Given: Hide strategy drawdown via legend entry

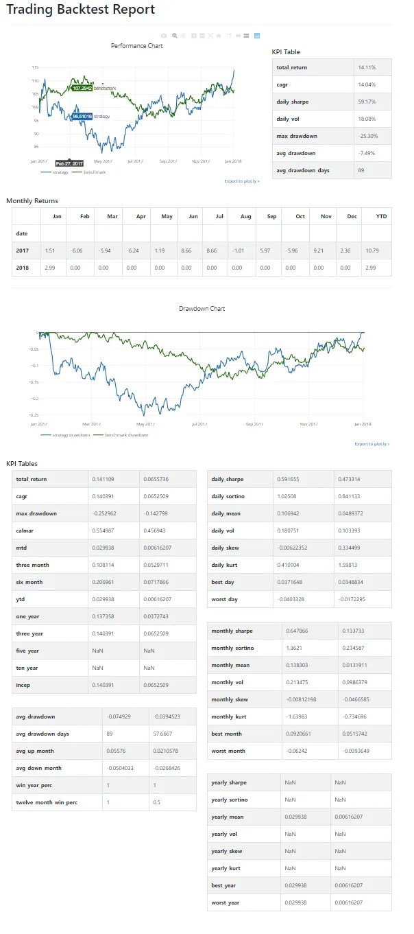Looking at the screenshot, I should coord(64,434).
